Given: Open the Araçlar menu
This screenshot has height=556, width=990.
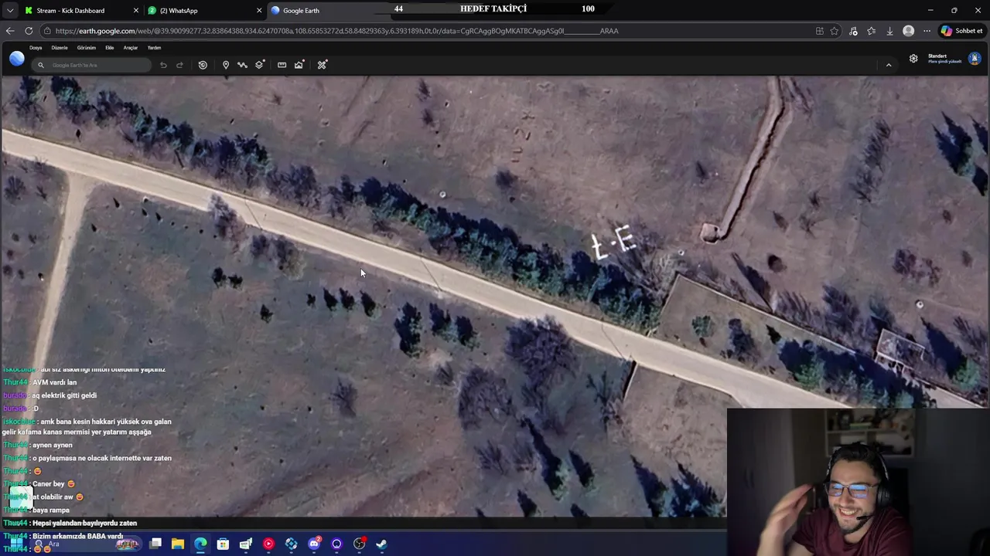Looking at the screenshot, I should pyautogui.click(x=131, y=48).
